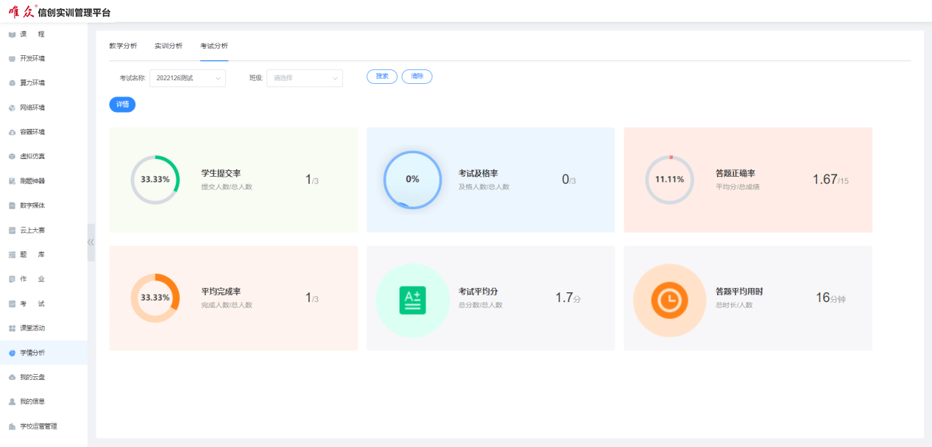The width and height of the screenshot is (932, 447).
Task: Open 我的云盘 cloud drive
Action: point(32,377)
